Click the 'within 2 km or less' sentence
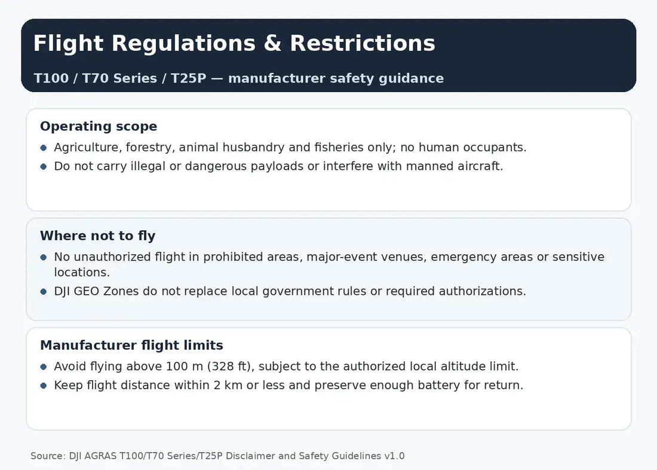 point(288,386)
